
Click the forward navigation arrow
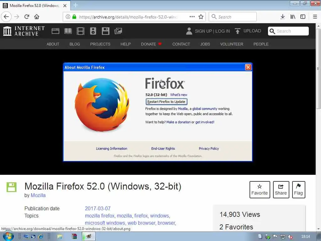point(17,17)
